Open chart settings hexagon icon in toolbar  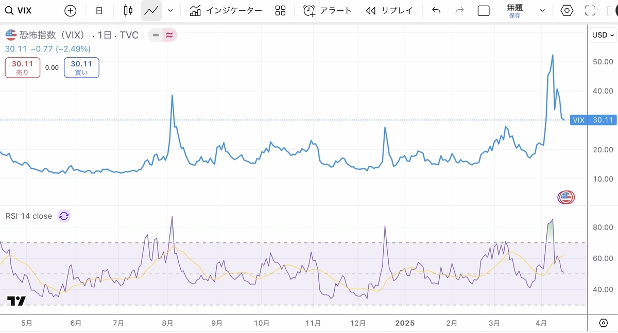(x=567, y=10)
